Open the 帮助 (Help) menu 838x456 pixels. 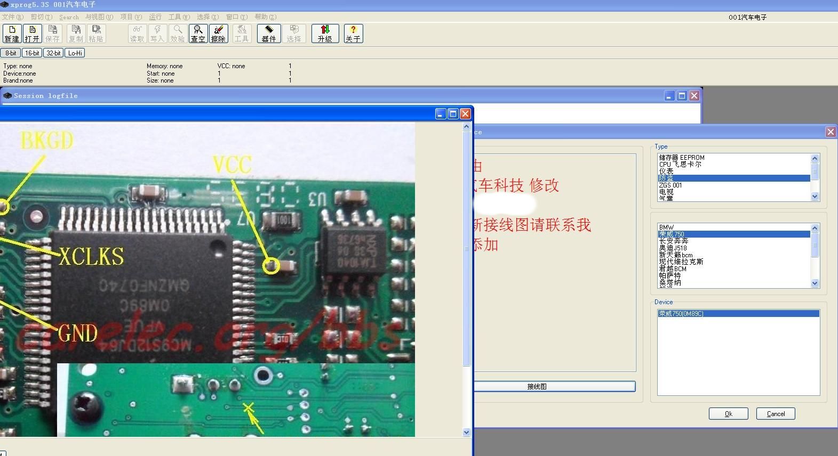[266, 17]
